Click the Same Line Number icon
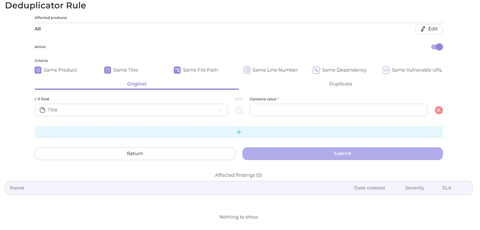The height and width of the screenshot is (230, 480). 247,70
